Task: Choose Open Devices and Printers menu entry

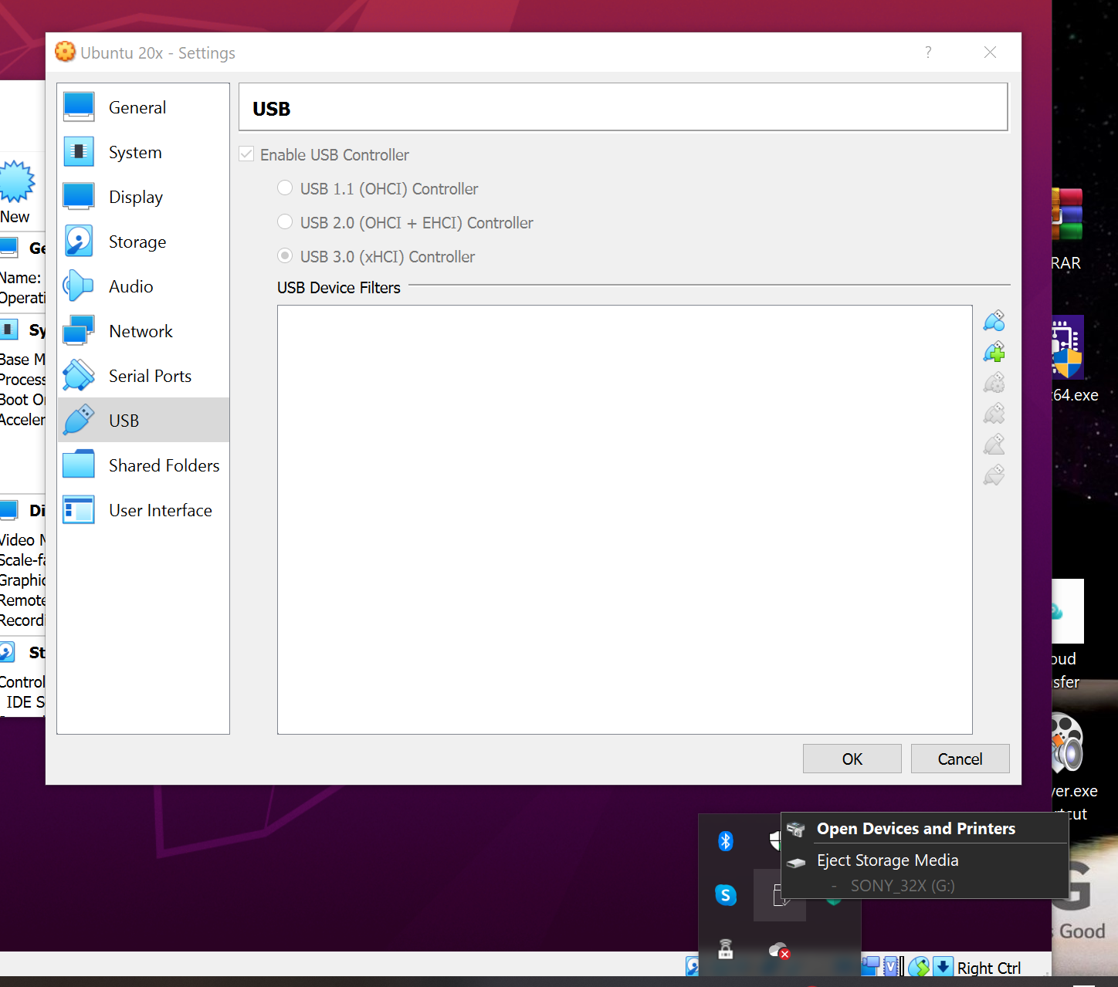Action: (x=925, y=829)
